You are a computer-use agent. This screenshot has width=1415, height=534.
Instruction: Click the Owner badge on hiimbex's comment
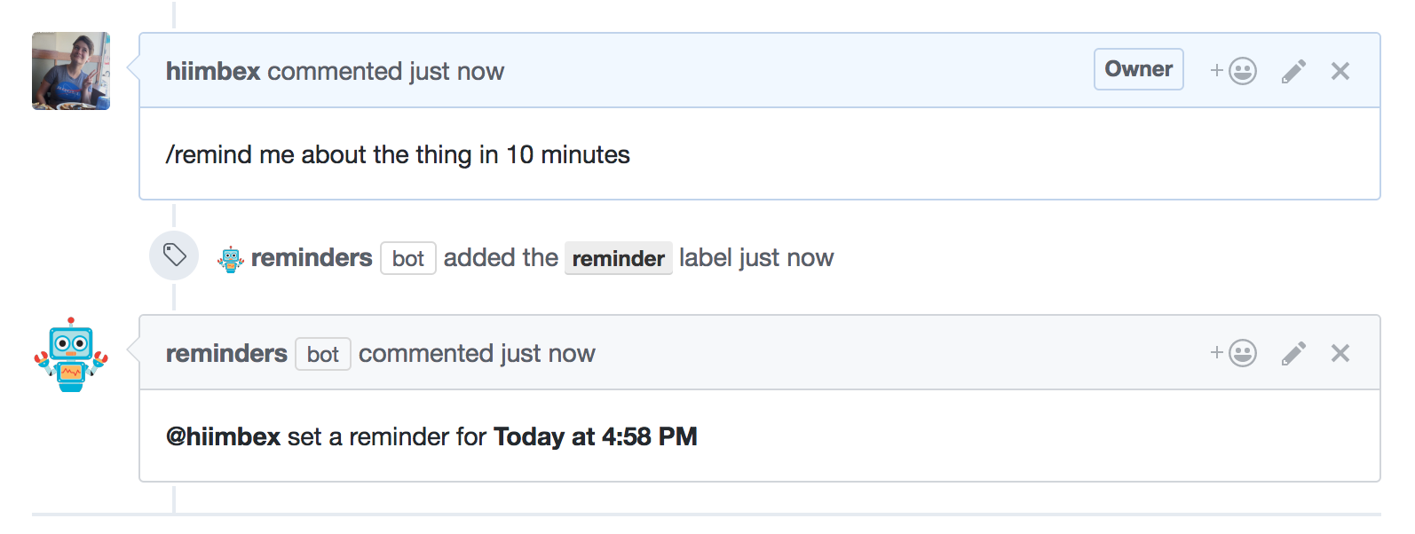pos(1138,69)
